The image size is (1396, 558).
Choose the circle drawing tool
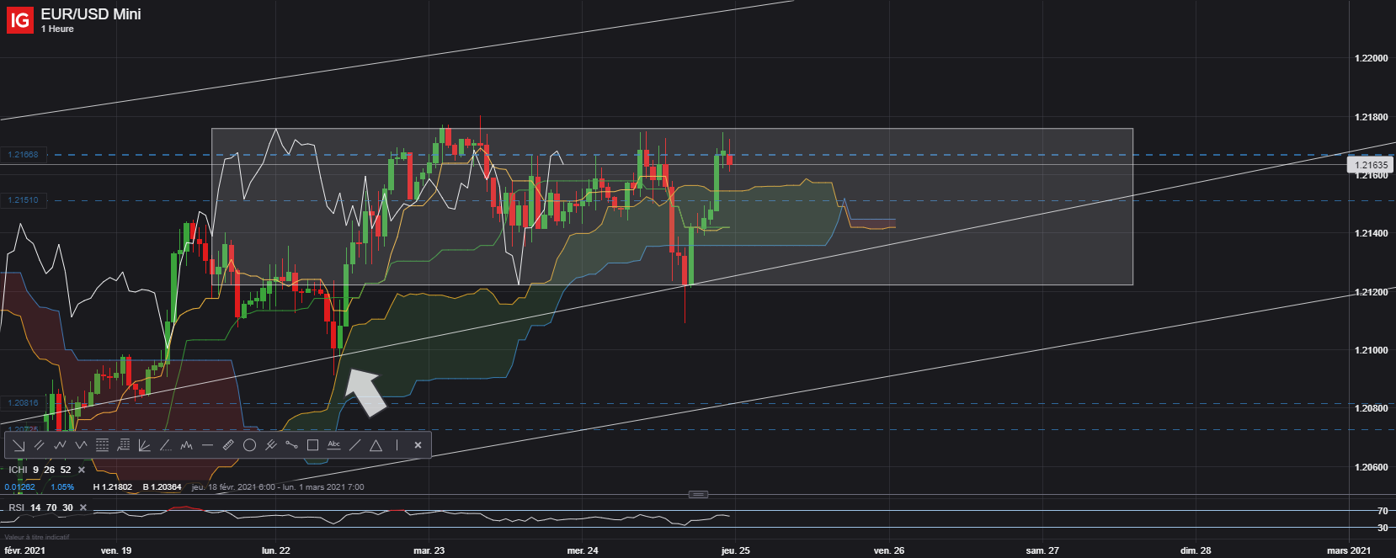pyautogui.click(x=249, y=445)
